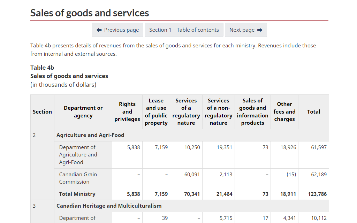
Task: Click the left arrow icon on Previous page
Action: [x=99, y=30]
